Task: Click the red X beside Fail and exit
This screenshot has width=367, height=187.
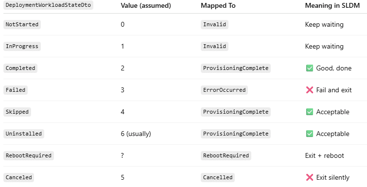Action: pyautogui.click(x=310, y=90)
